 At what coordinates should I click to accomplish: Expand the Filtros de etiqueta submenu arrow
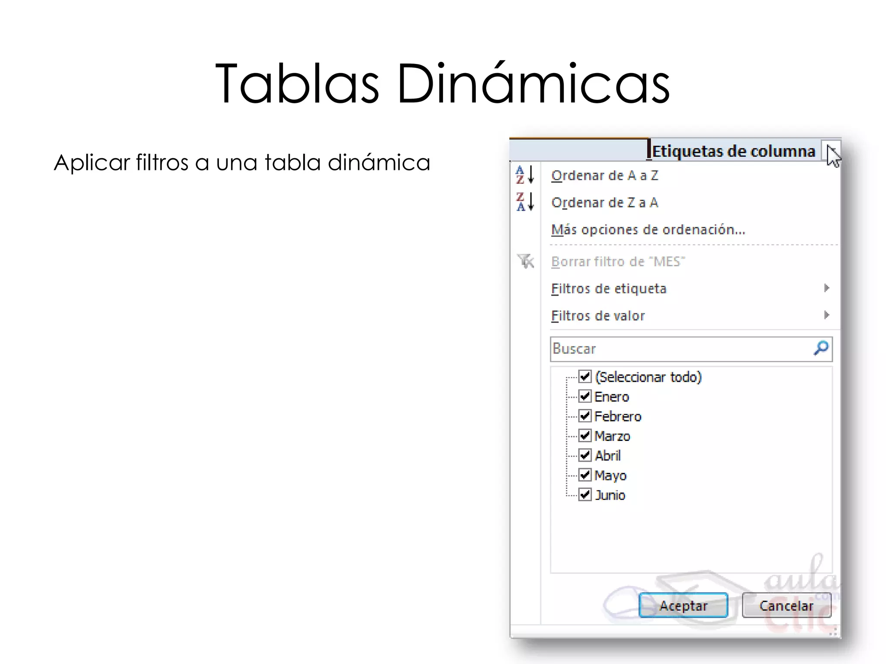click(826, 288)
